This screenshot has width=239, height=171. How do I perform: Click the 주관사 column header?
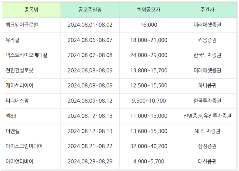[x=207, y=10]
